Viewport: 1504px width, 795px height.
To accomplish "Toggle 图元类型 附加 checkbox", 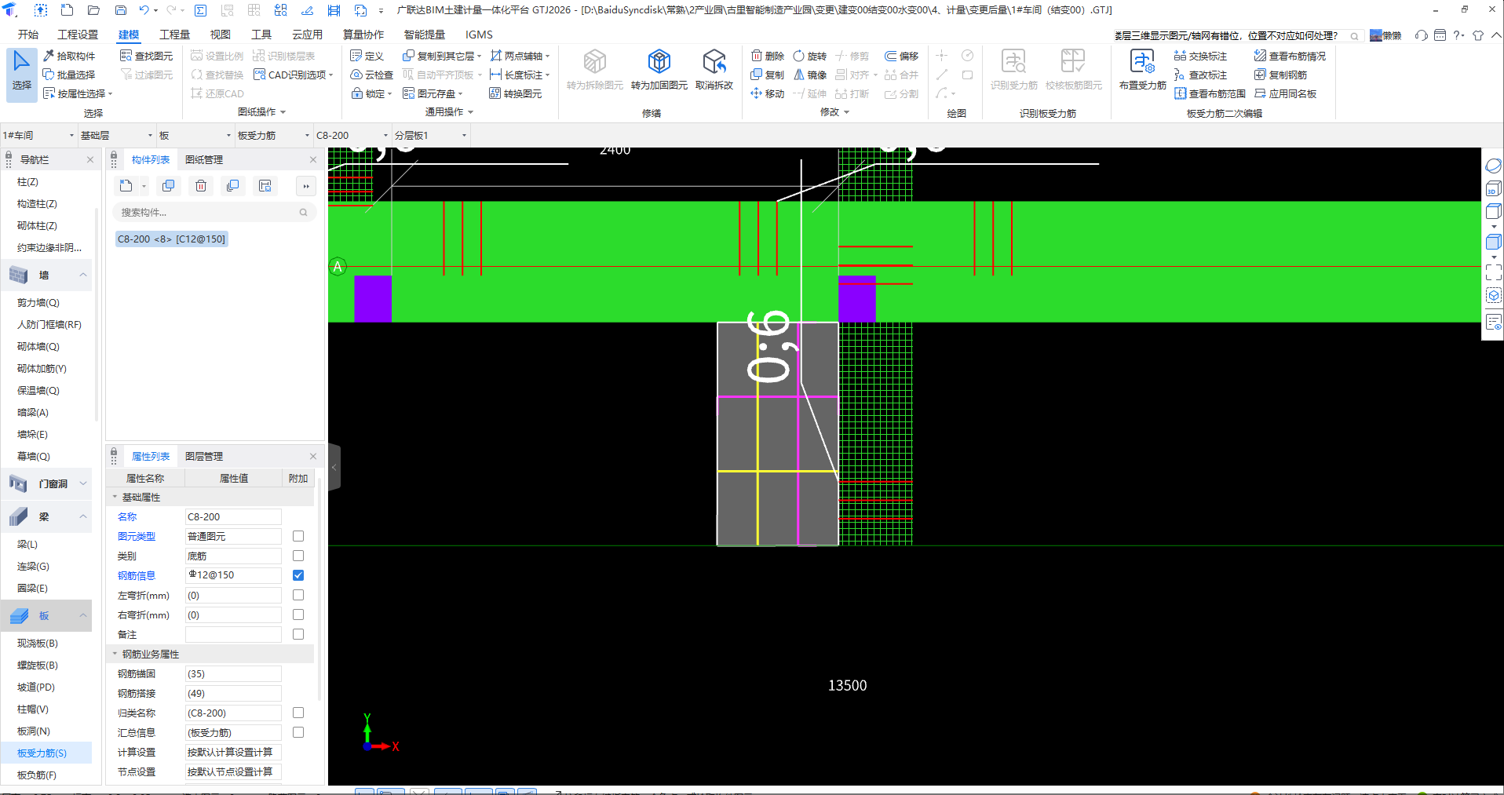I will click(298, 536).
